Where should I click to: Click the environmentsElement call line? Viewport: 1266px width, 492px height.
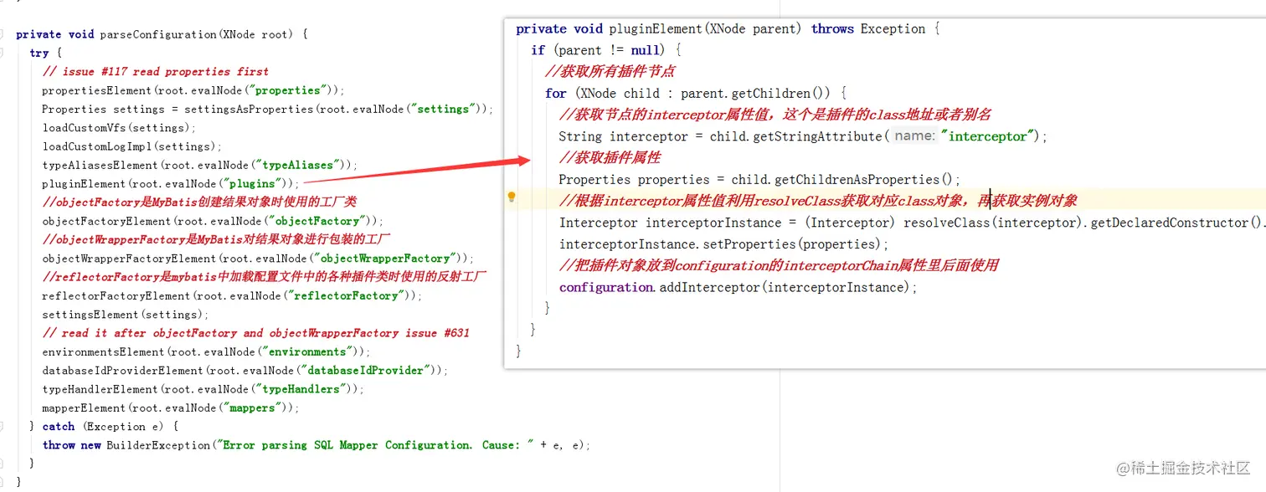207,351
